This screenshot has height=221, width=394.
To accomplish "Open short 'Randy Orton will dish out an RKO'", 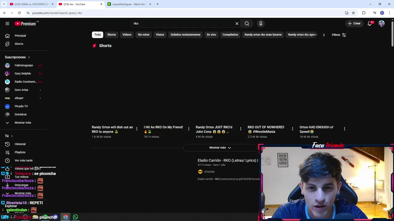I will click(112, 129).
